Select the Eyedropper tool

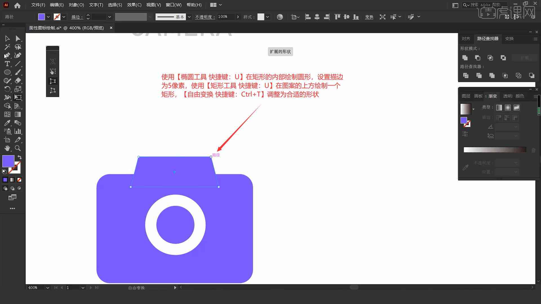(7, 123)
